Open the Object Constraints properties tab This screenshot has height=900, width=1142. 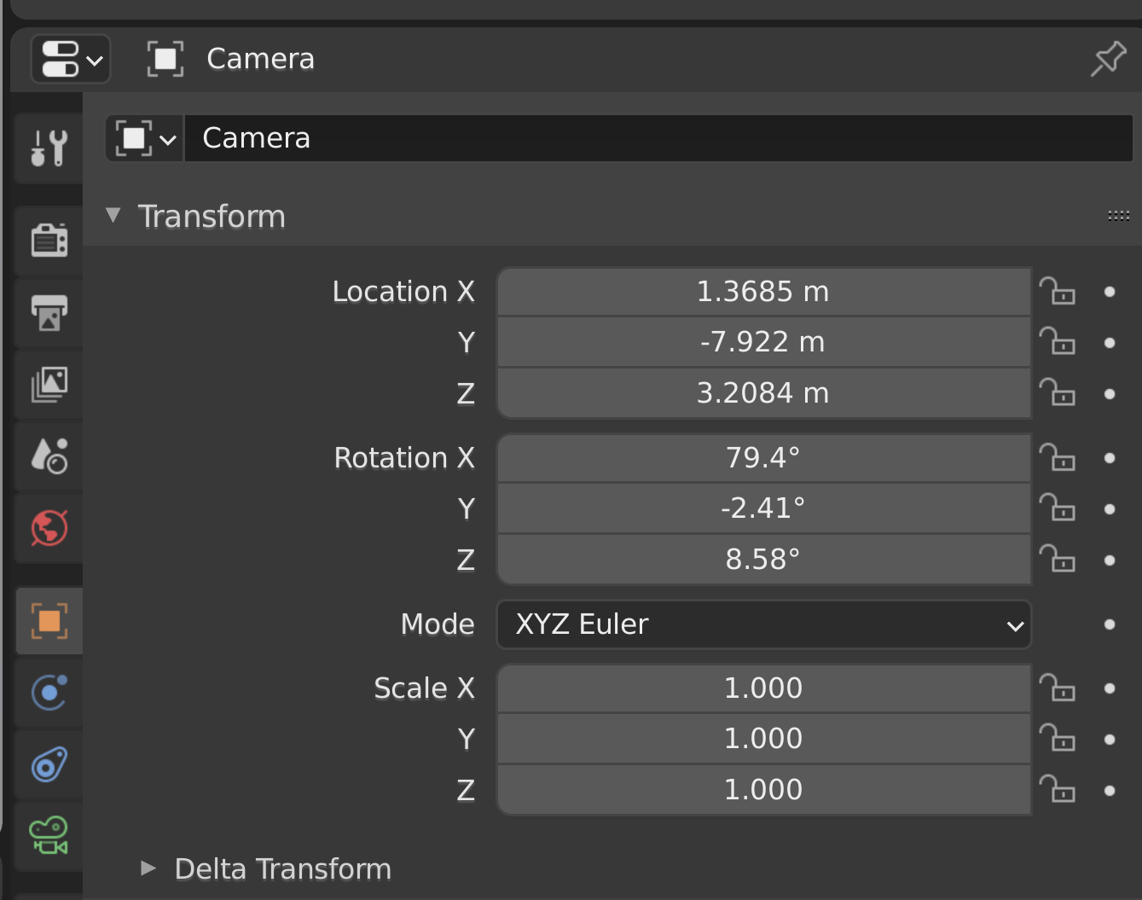(x=49, y=764)
